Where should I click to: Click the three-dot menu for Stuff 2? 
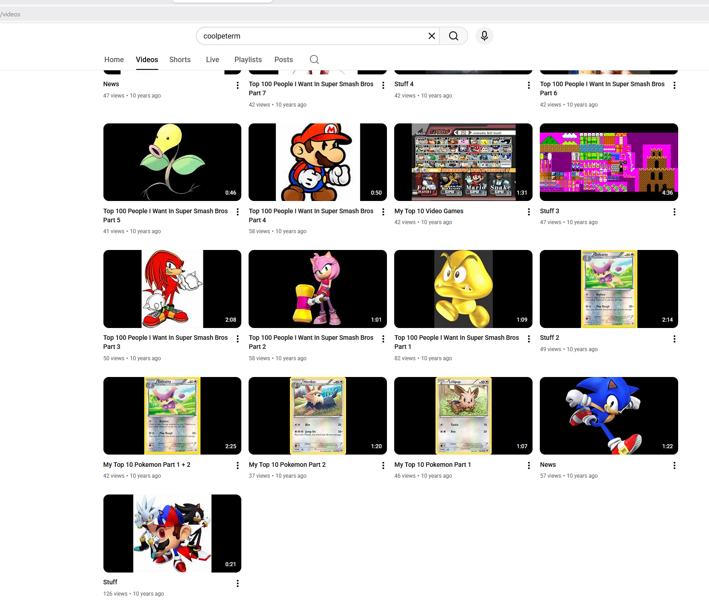point(674,339)
